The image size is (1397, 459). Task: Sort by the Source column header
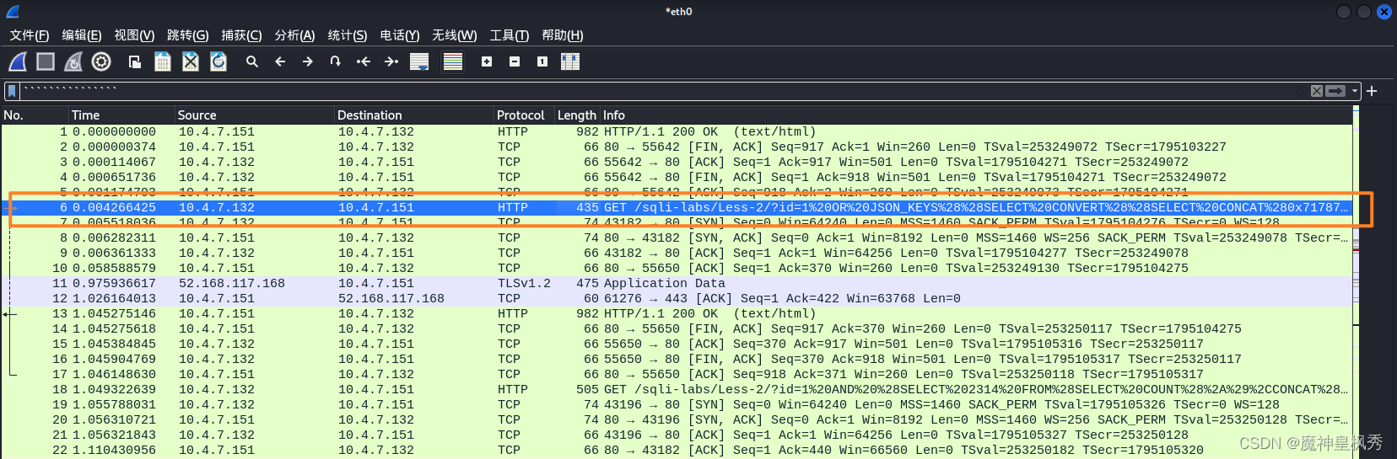click(255, 115)
